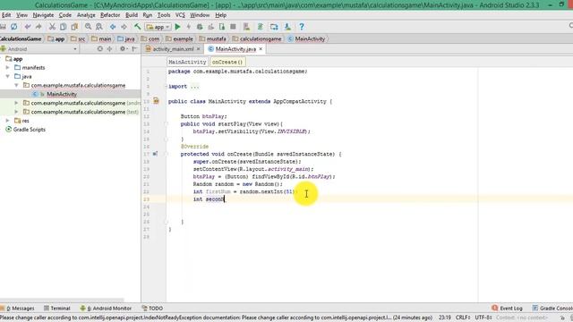This screenshot has width=573, height=322.
Task: Click the SDK Manager download icon
Action: click(x=287, y=27)
